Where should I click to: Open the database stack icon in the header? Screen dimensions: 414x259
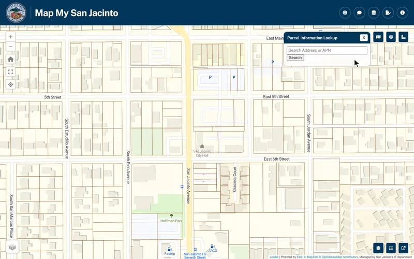[x=374, y=12]
